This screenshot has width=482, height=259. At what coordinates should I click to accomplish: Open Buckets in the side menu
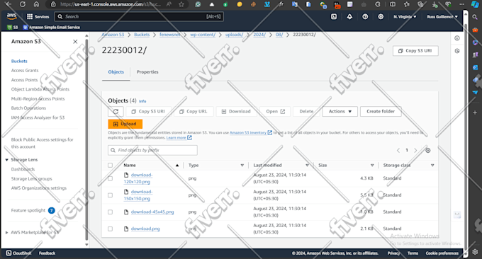[19, 61]
